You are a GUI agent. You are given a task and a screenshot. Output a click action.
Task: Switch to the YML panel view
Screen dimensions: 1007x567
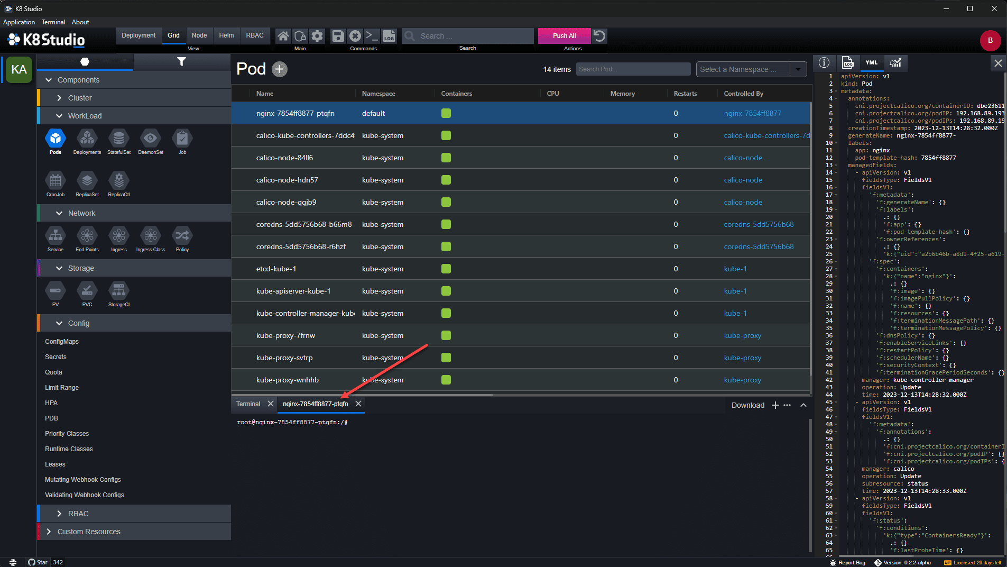[x=872, y=62]
